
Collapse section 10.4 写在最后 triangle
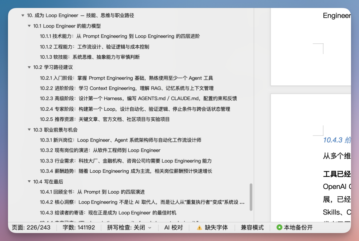pos(29,182)
